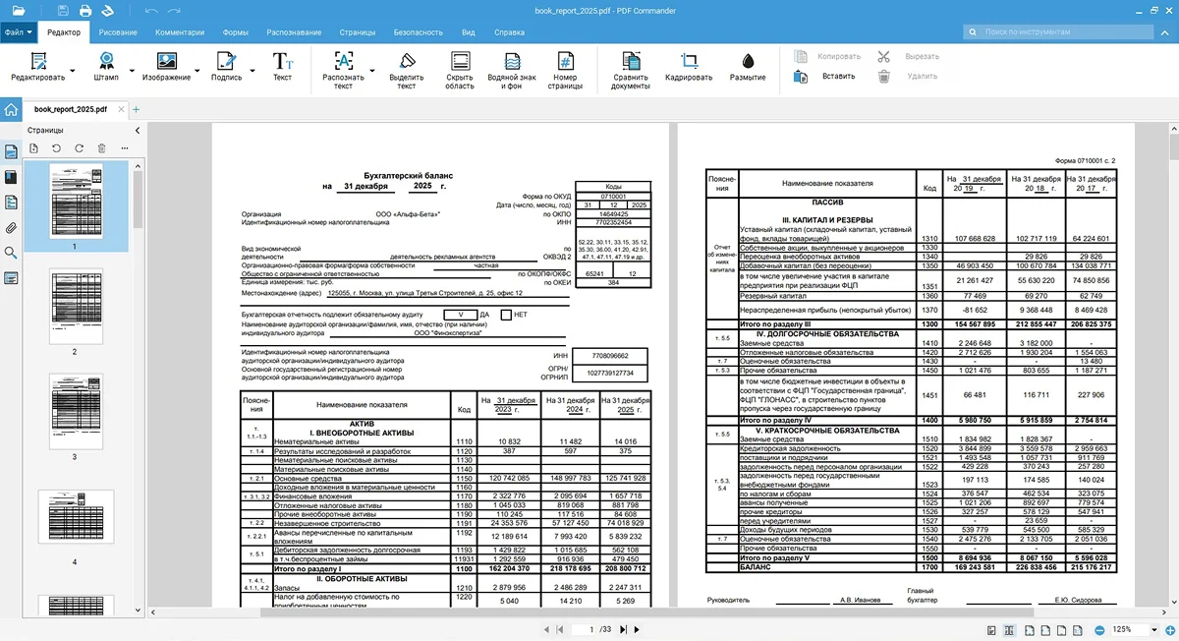Open the Файл menu
This screenshot has height=641, width=1179.
tap(19, 32)
